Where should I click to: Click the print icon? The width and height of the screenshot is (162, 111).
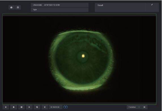tap(18, 7)
